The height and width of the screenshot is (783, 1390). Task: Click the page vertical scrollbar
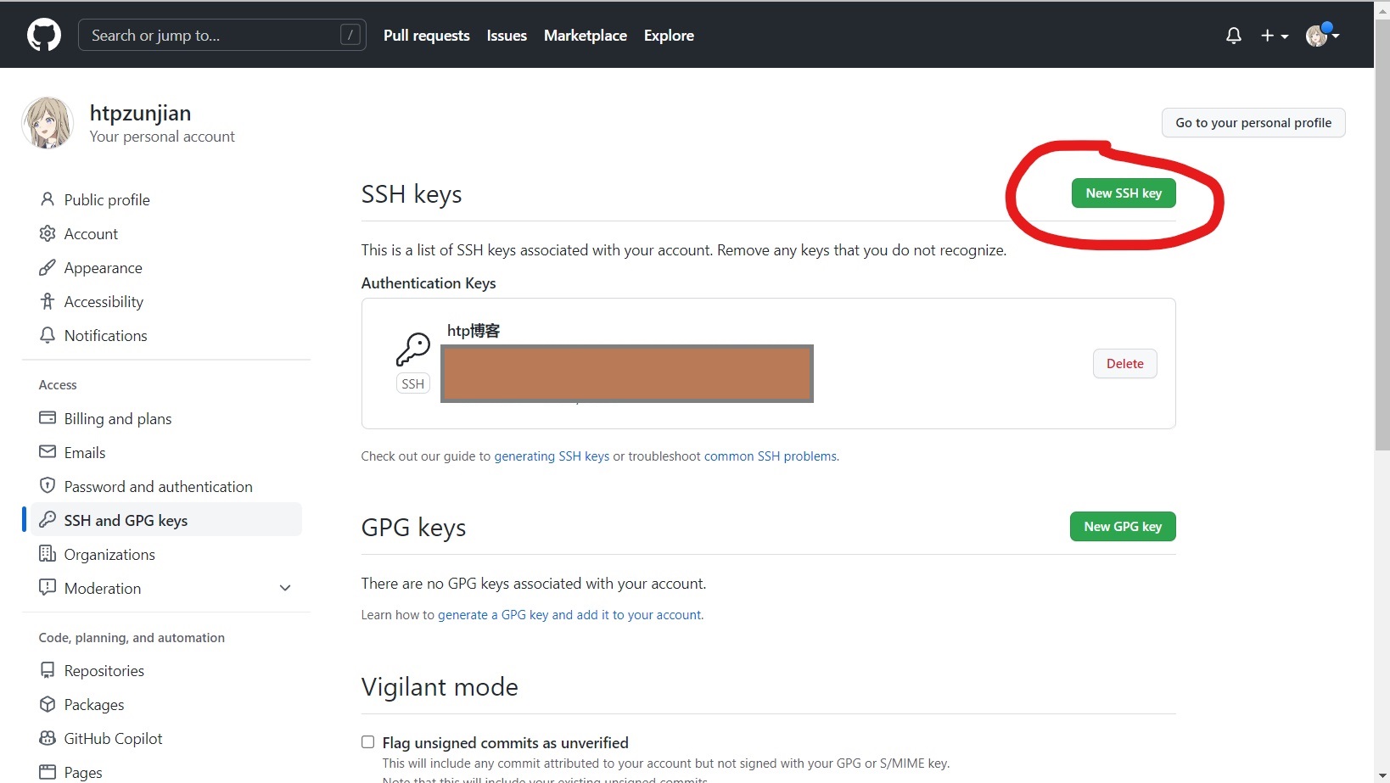(1382, 254)
